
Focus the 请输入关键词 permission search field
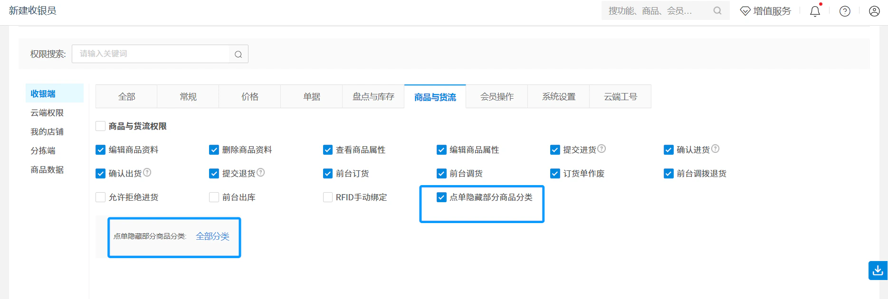coord(151,54)
